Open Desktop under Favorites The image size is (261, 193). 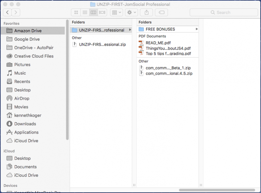click(33, 90)
